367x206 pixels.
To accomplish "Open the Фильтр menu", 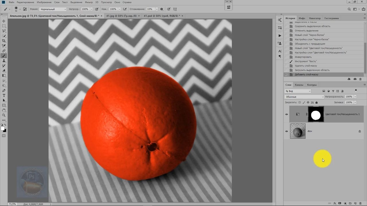I will coord(89,2).
